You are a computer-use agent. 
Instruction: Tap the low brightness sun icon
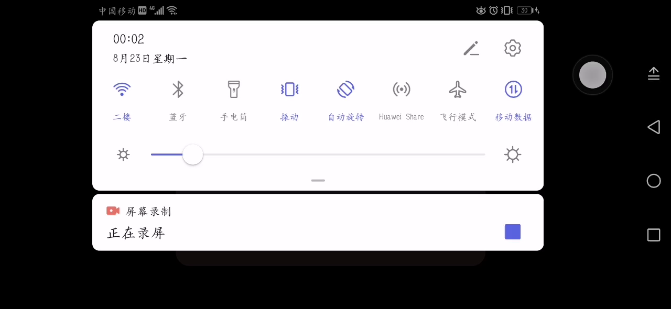pyautogui.click(x=123, y=154)
